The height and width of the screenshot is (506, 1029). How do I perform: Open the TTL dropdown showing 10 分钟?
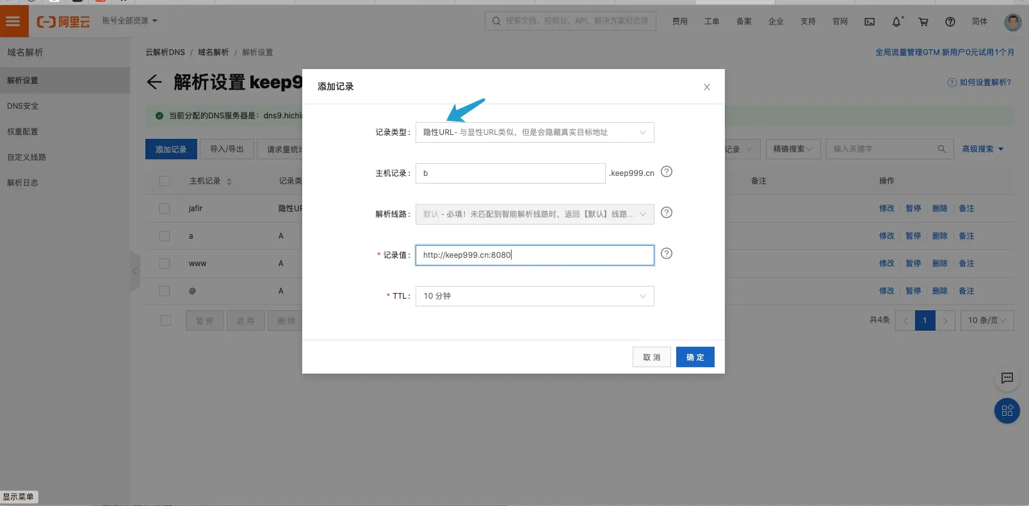point(535,296)
